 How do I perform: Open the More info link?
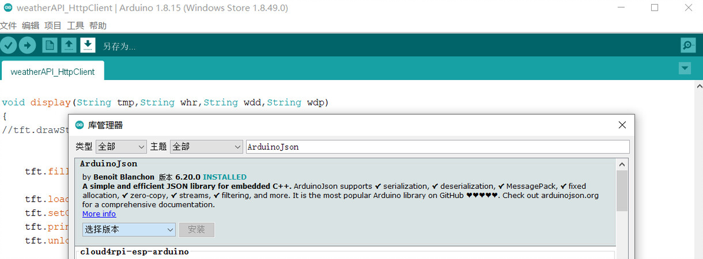(99, 214)
